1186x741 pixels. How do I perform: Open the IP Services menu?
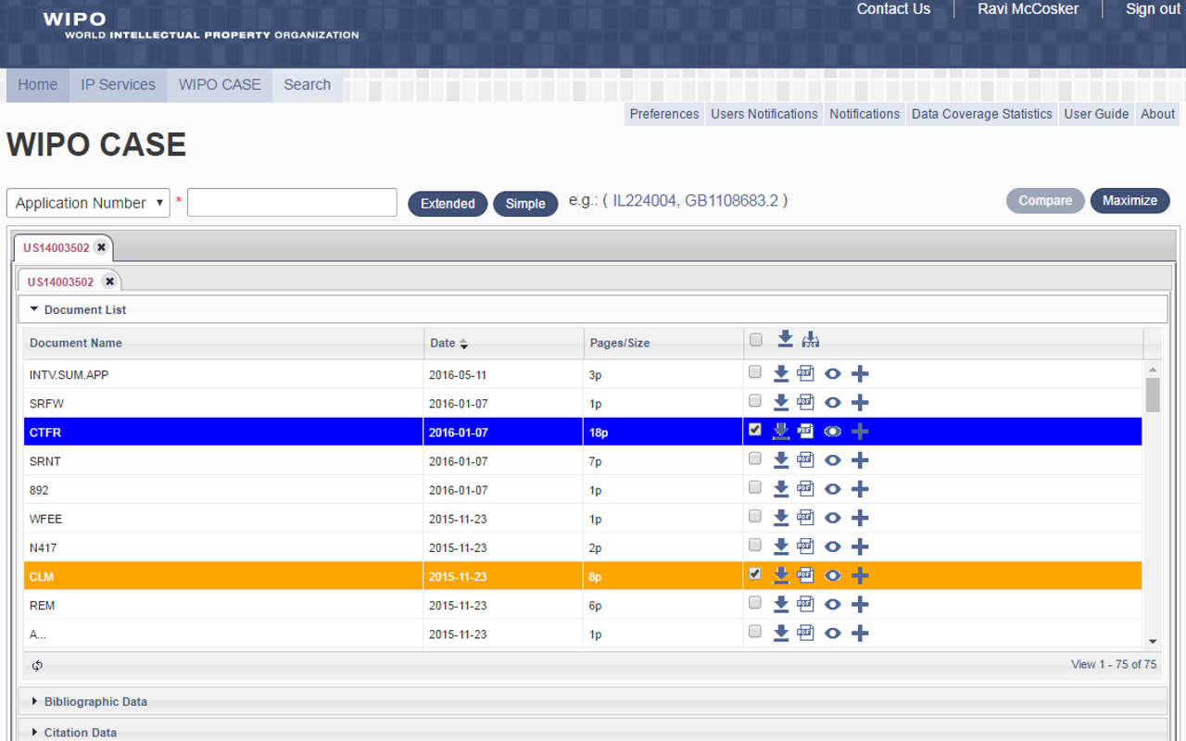click(x=118, y=84)
